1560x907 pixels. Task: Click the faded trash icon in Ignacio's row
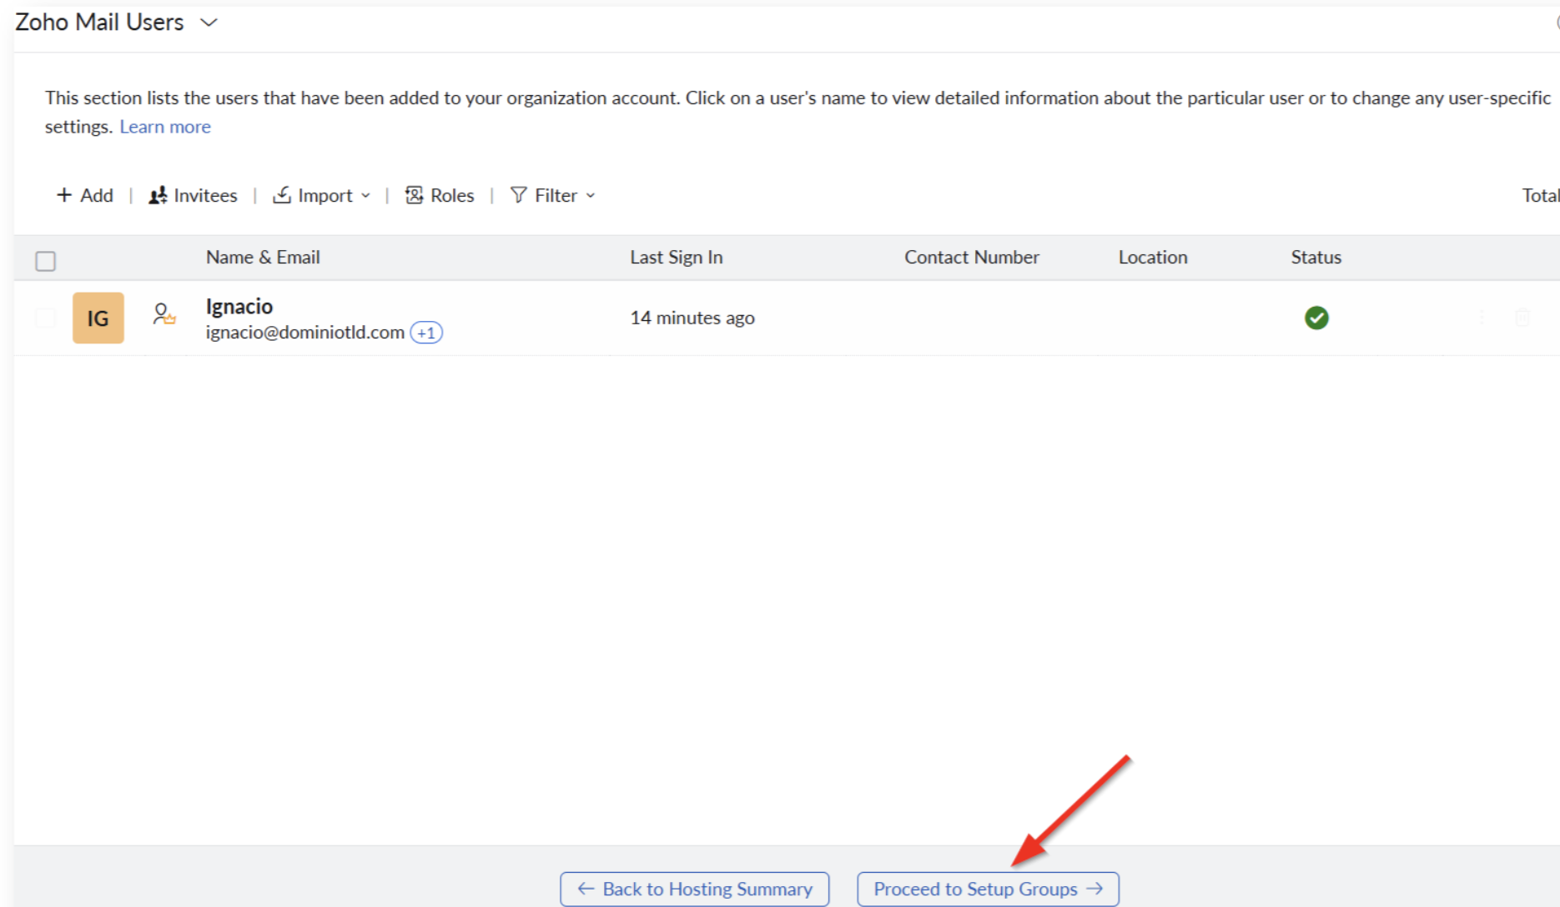pos(1522,318)
